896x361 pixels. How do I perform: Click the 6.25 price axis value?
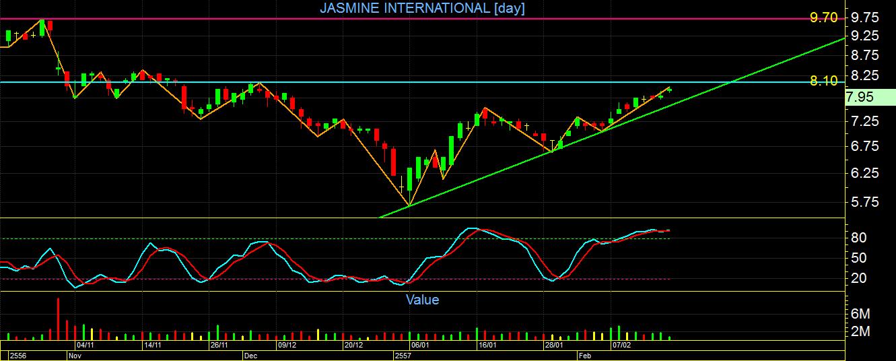[865, 173]
